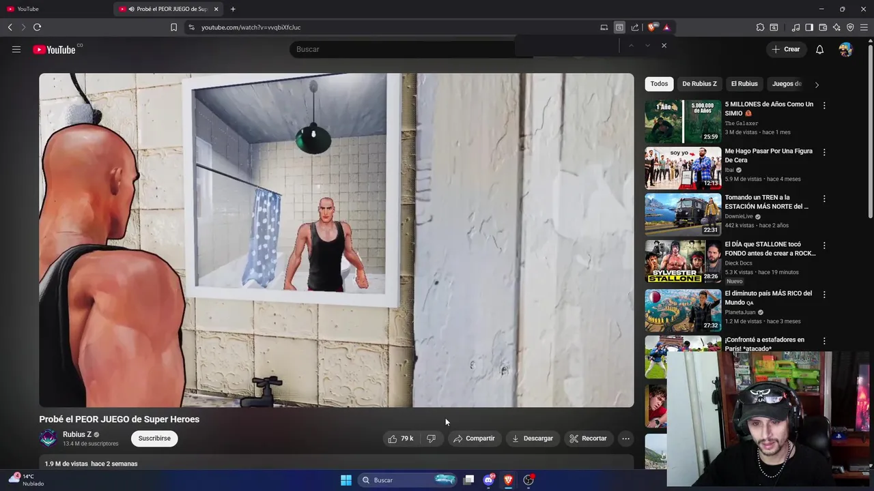Toggle the browser sidebar panel
The width and height of the screenshot is (874, 491).
click(x=809, y=27)
